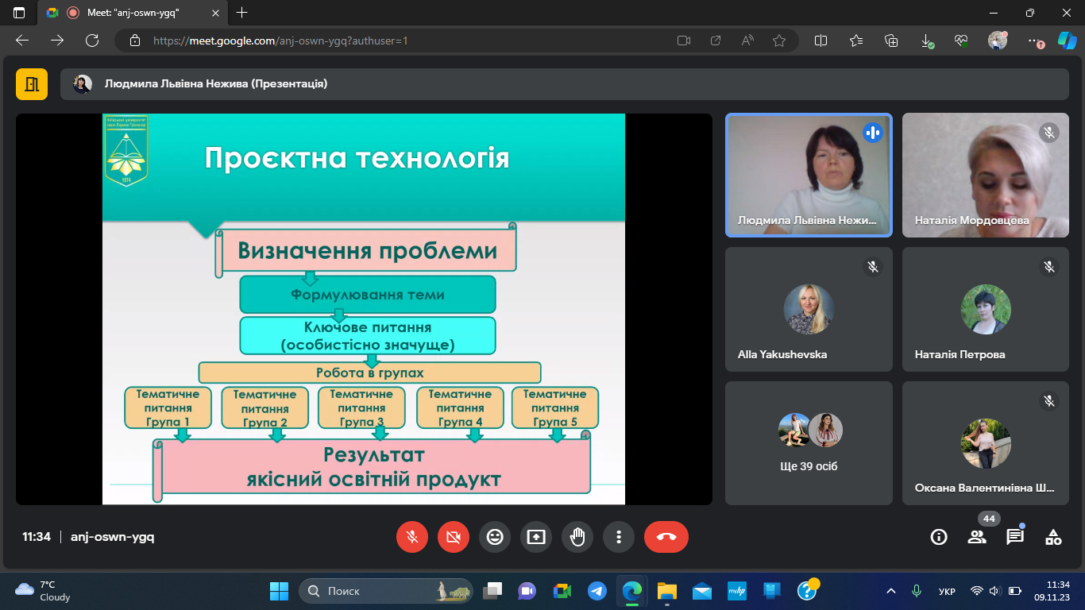Open the three-dot more options menu
The height and width of the screenshot is (610, 1085).
click(619, 537)
